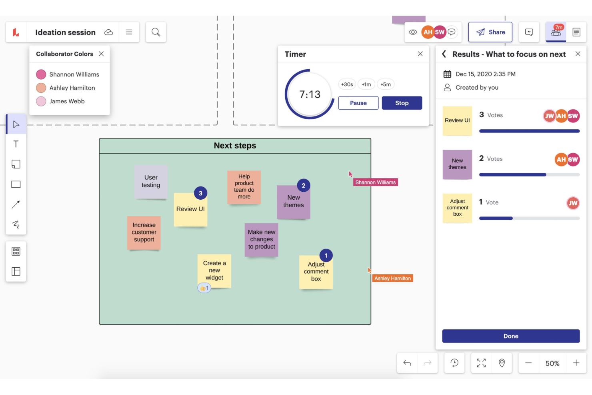The image size is (592, 395).
Task: Click the 3 vote badge on Review UI note
Action: pos(200,193)
